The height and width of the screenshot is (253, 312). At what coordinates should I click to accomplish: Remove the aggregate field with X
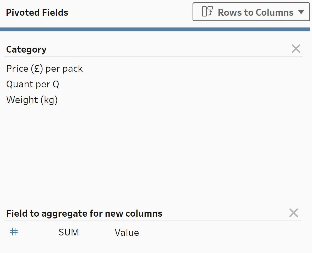[293, 213]
